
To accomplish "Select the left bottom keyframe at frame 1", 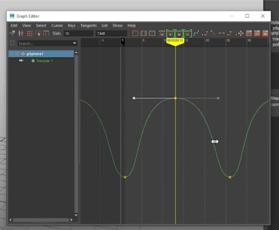I will coord(125,177).
